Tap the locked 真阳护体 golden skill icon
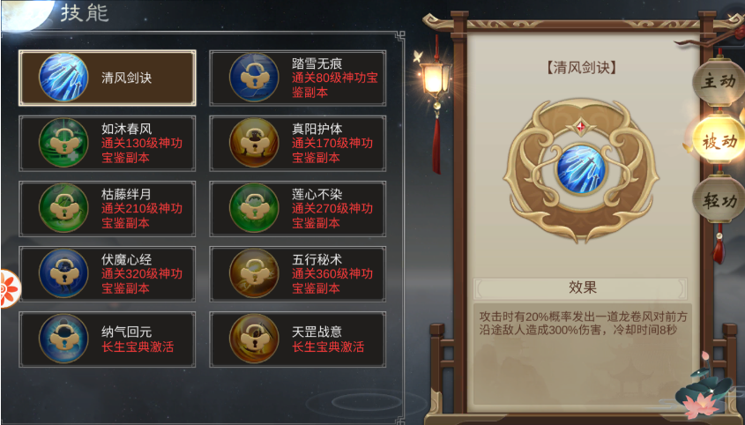 254,143
